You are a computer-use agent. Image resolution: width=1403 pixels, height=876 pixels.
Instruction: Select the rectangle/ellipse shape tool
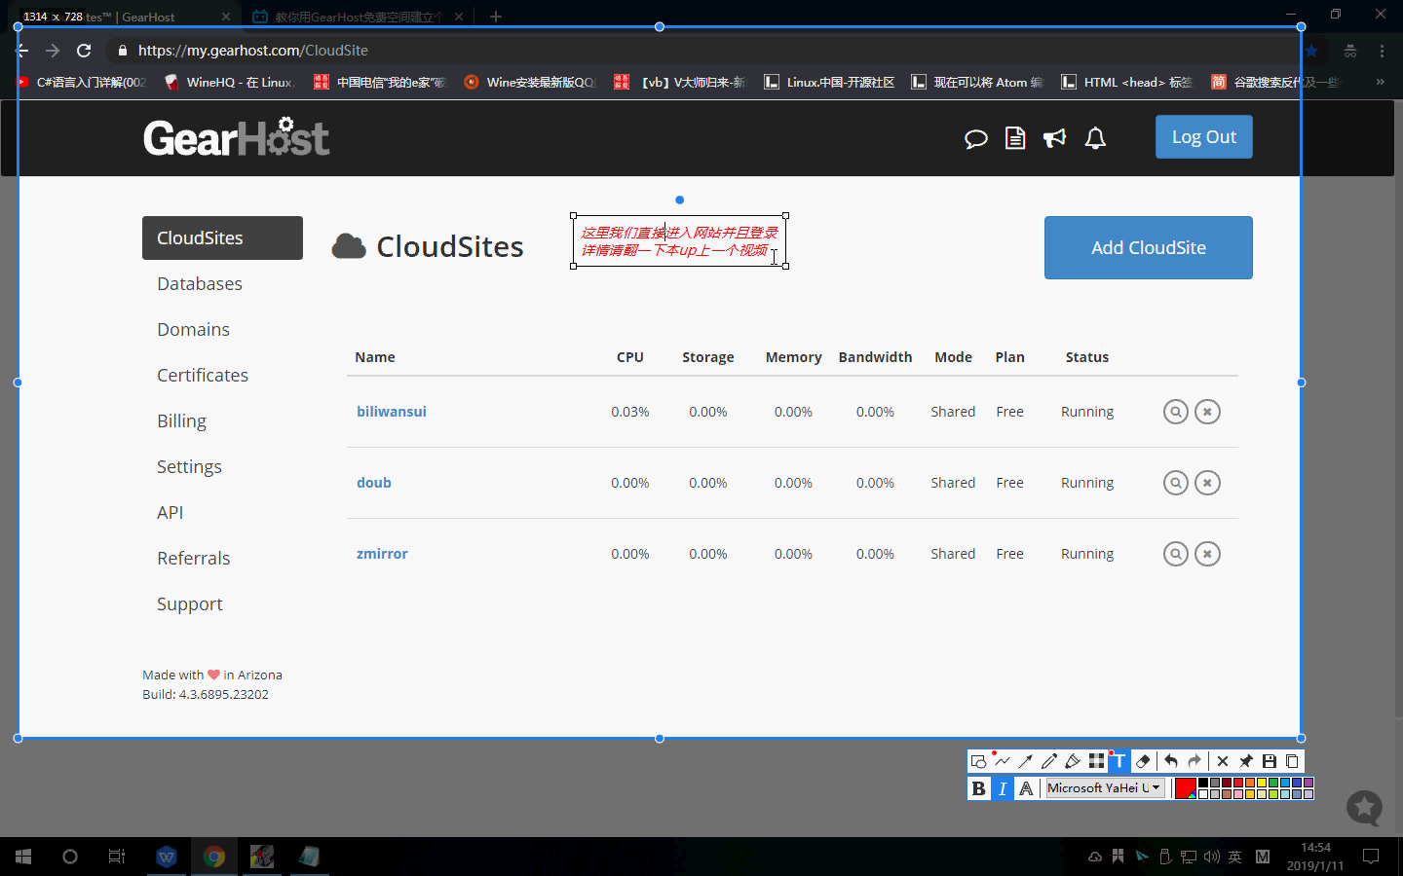click(x=979, y=761)
